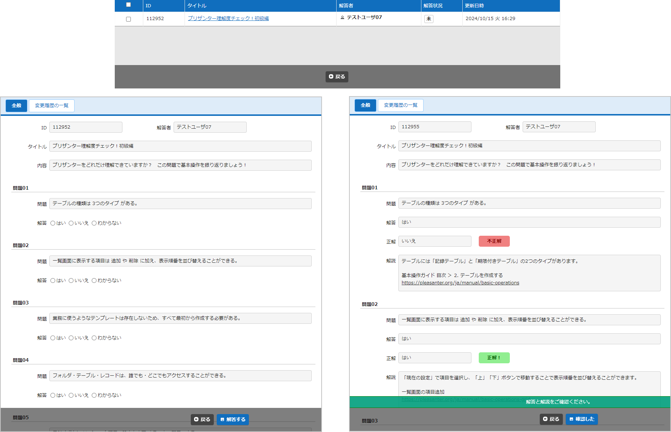Click the 未 status badge in row 112952
Image resolution: width=671 pixels, height=432 pixels.
429,19
